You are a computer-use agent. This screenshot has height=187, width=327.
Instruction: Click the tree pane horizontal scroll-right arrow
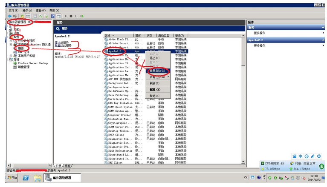point(50,165)
